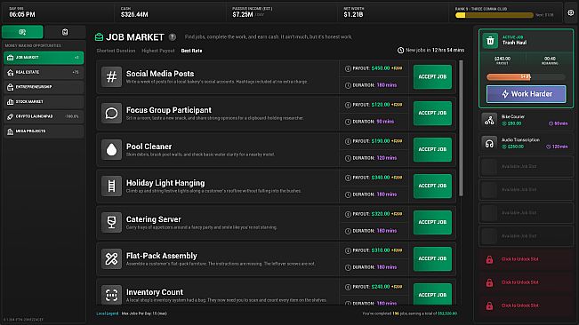This screenshot has width=579, height=325.
Task: Click the New jobs timer clock icon
Action: click(x=400, y=50)
